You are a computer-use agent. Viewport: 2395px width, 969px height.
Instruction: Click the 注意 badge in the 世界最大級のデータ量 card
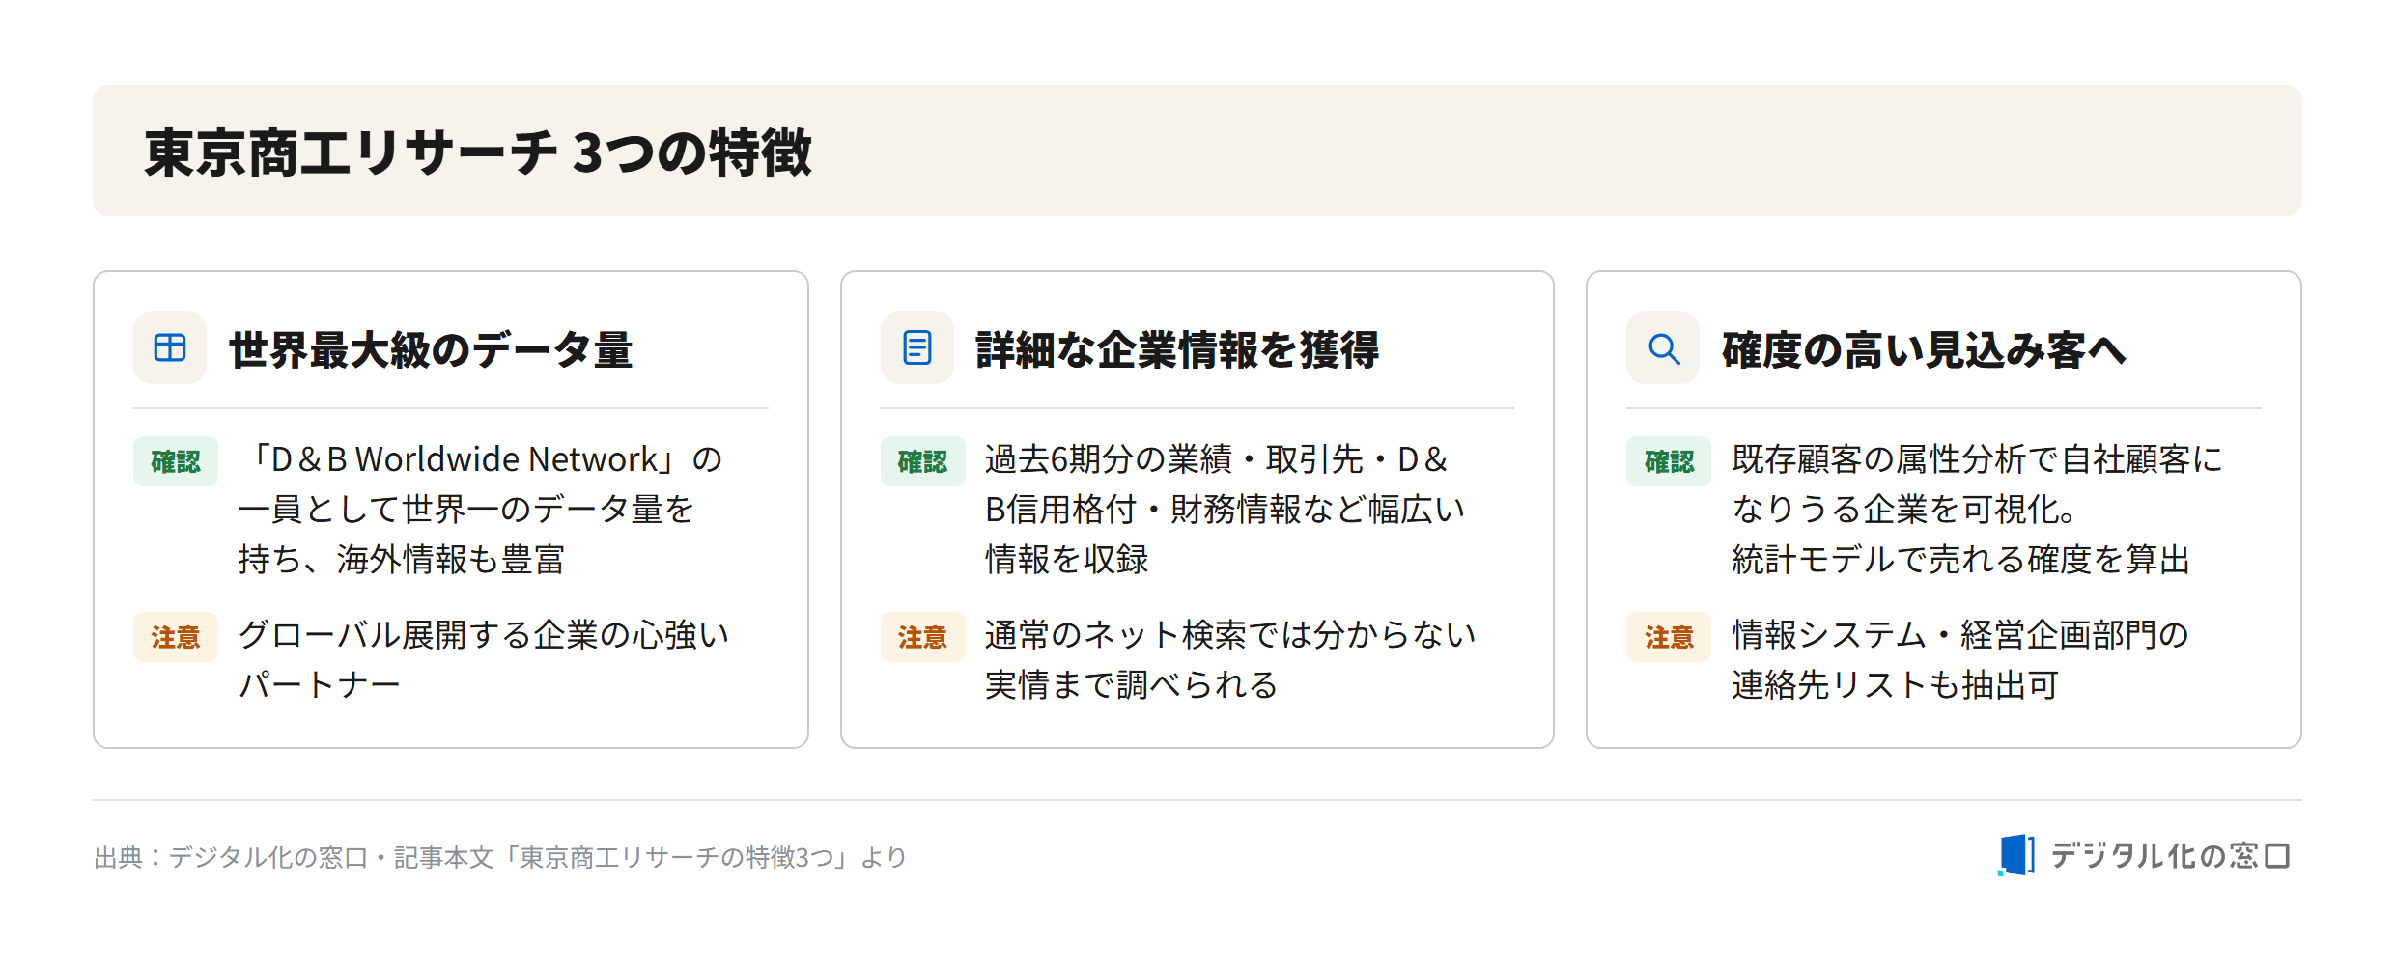(176, 637)
